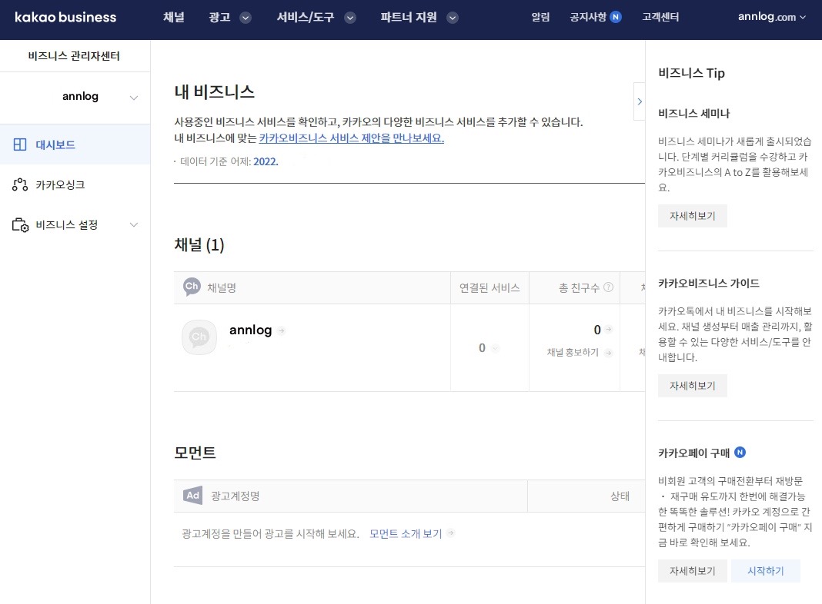Open 공지사항 notices
Screen dimensions: 822x604
[588, 17]
